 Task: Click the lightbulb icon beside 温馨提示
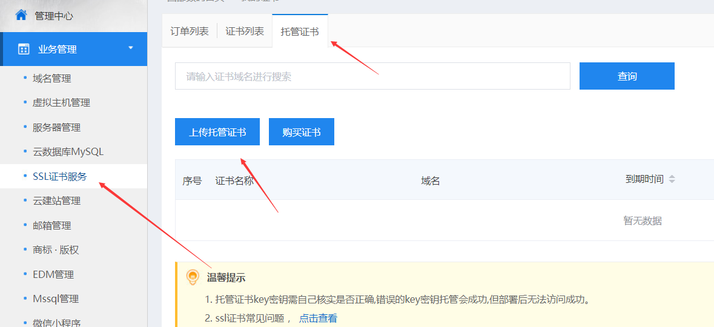[x=193, y=277]
